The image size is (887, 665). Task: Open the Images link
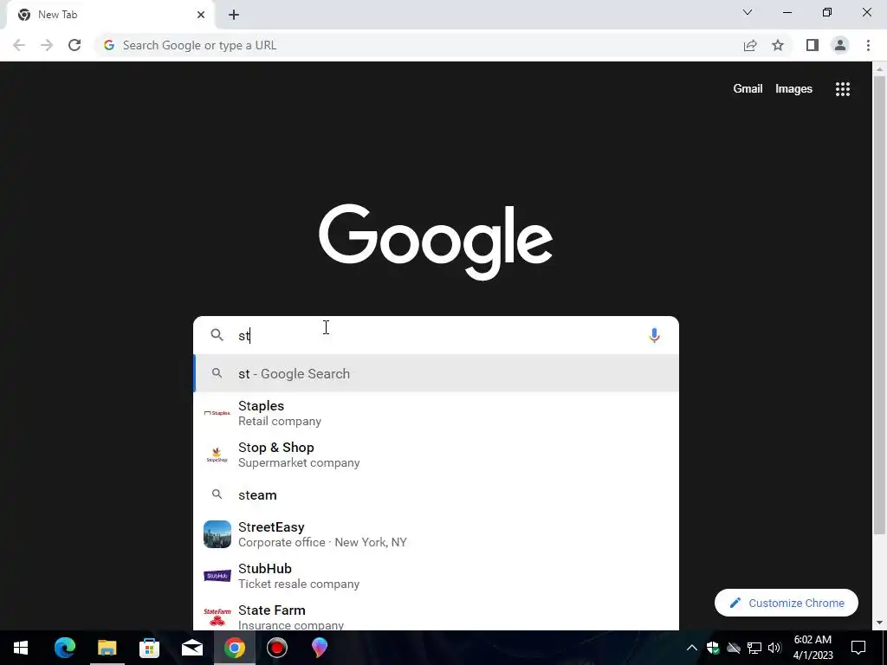(793, 89)
